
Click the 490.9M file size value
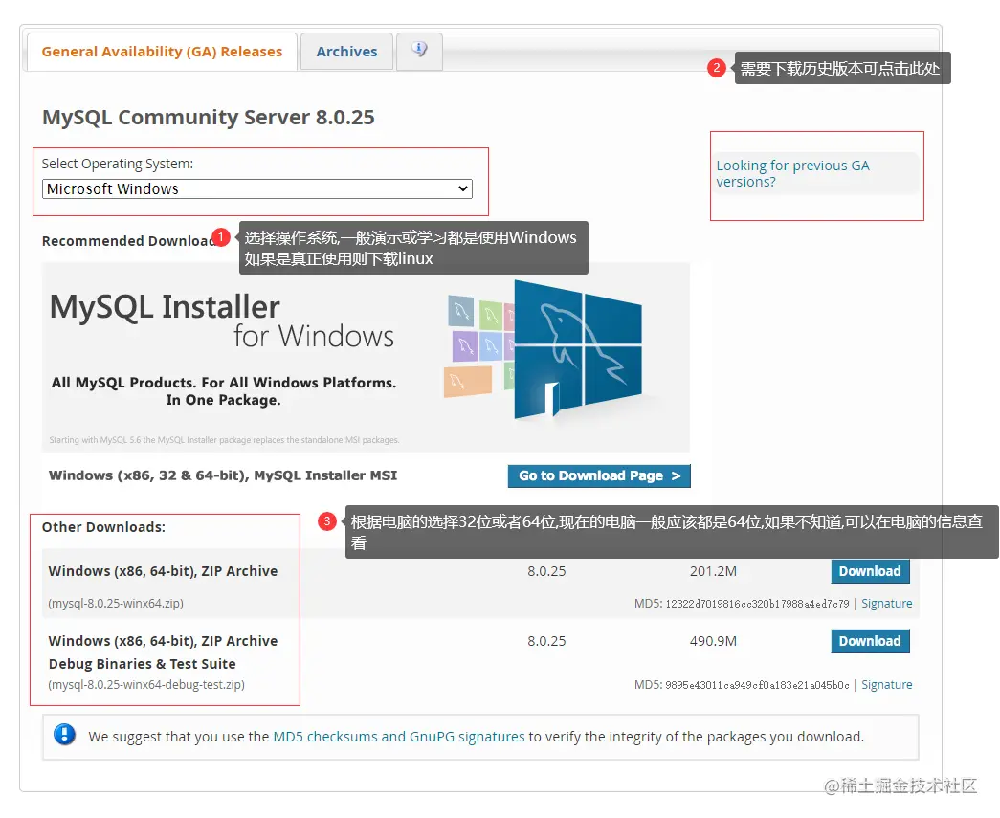pyautogui.click(x=713, y=641)
